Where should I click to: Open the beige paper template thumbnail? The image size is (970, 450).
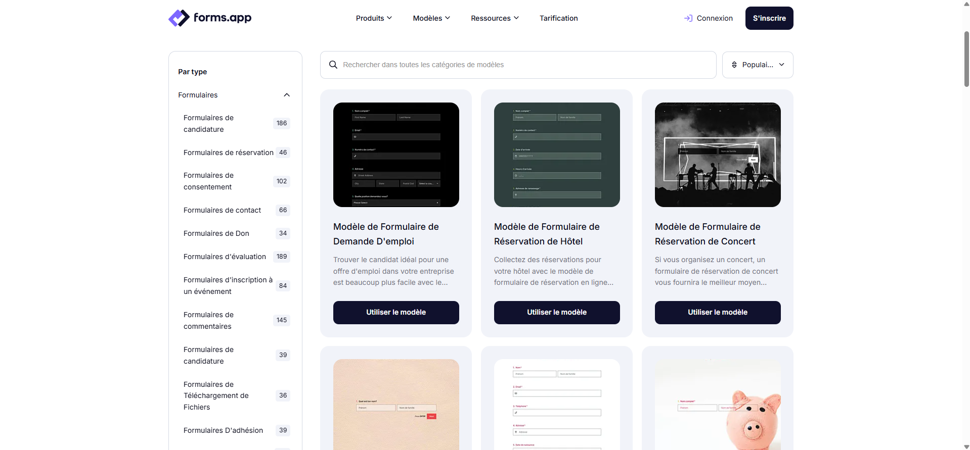point(396,405)
